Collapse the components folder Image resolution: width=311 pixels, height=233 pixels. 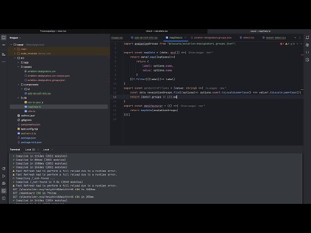[18, 84]
